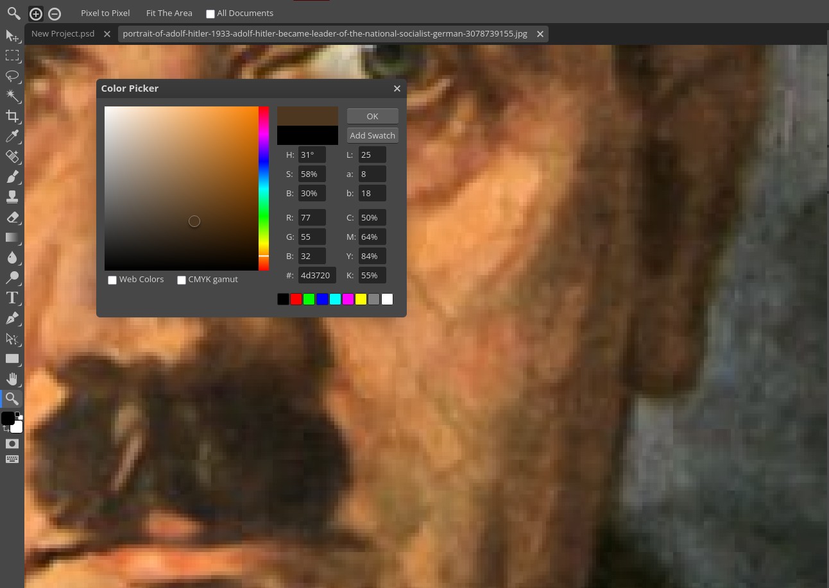Screen dimensions: 829x588
Task: Toggle the CMYK gamut checkbox
Action: [182, 280]
